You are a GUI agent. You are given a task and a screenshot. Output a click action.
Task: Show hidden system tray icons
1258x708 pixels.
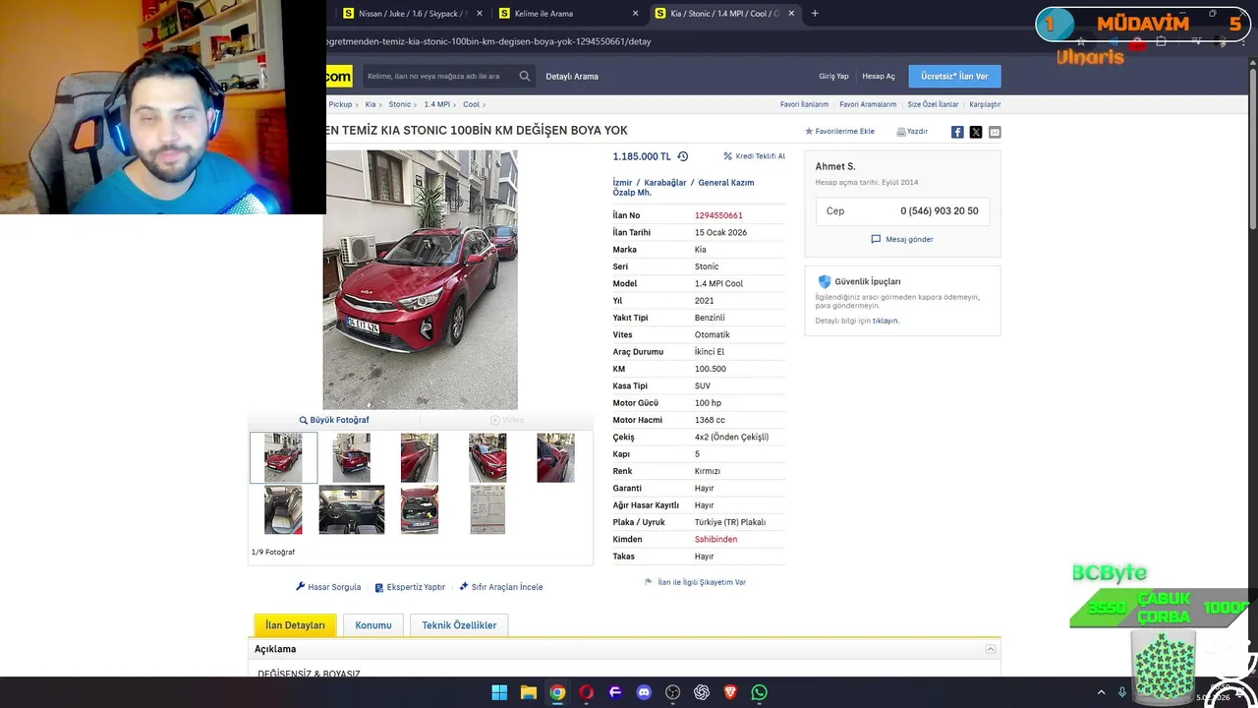(1101, 692)
